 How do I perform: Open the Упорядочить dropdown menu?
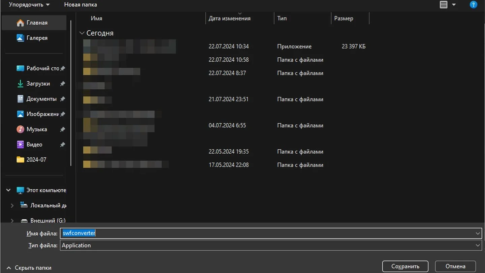click(29, 5)
